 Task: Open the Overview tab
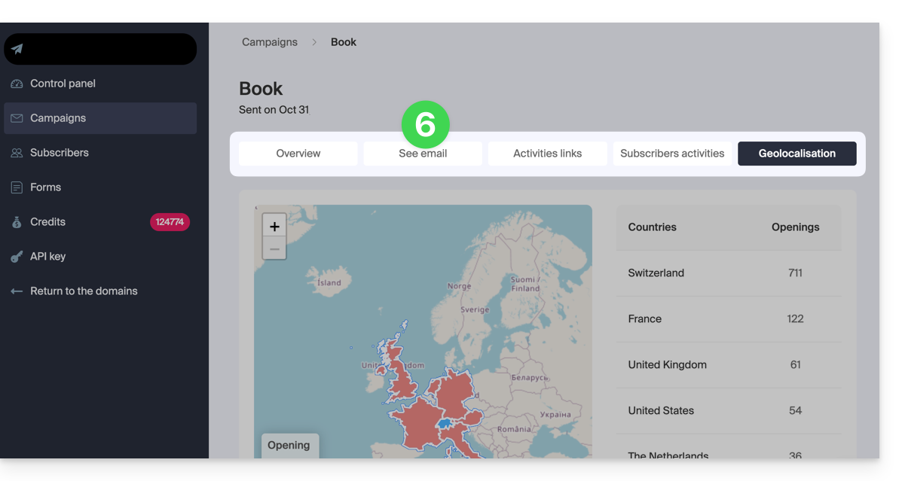298,154
